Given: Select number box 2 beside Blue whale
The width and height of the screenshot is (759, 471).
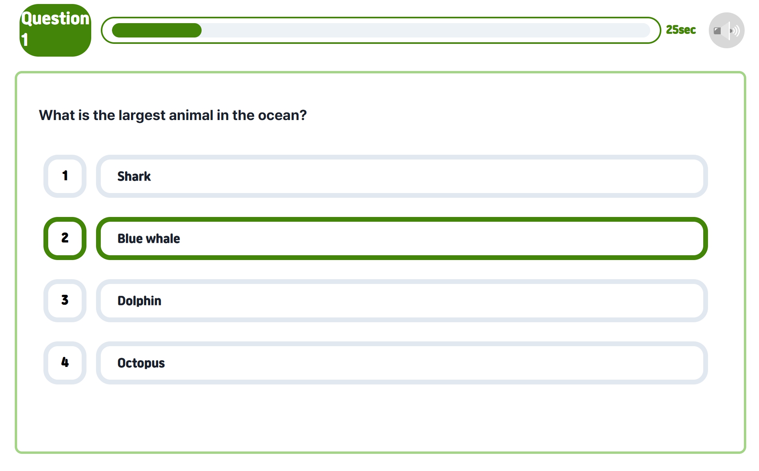Looking at the screenshot, I should click(x=65, y=238).
